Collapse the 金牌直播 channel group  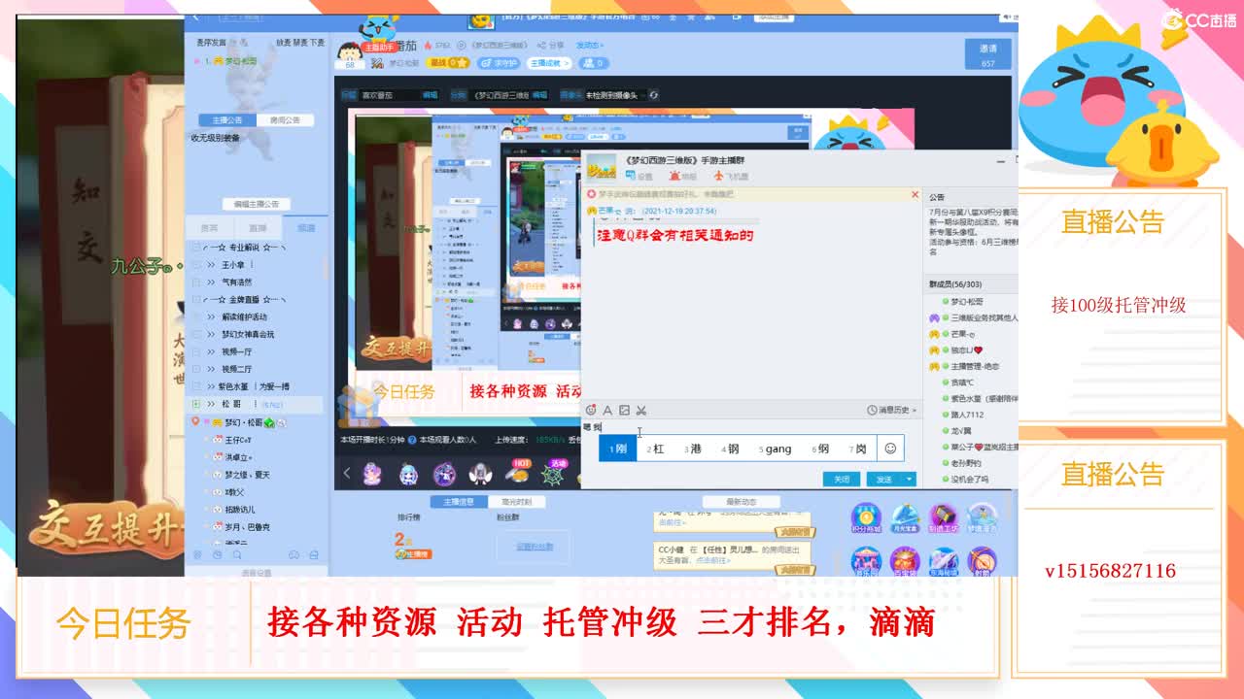pyautogui.click(x=197, y=299)
